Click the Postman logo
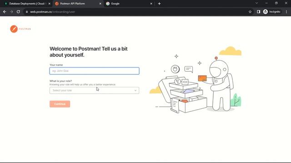This screenshot has width=291, height=163. [20, 29]
